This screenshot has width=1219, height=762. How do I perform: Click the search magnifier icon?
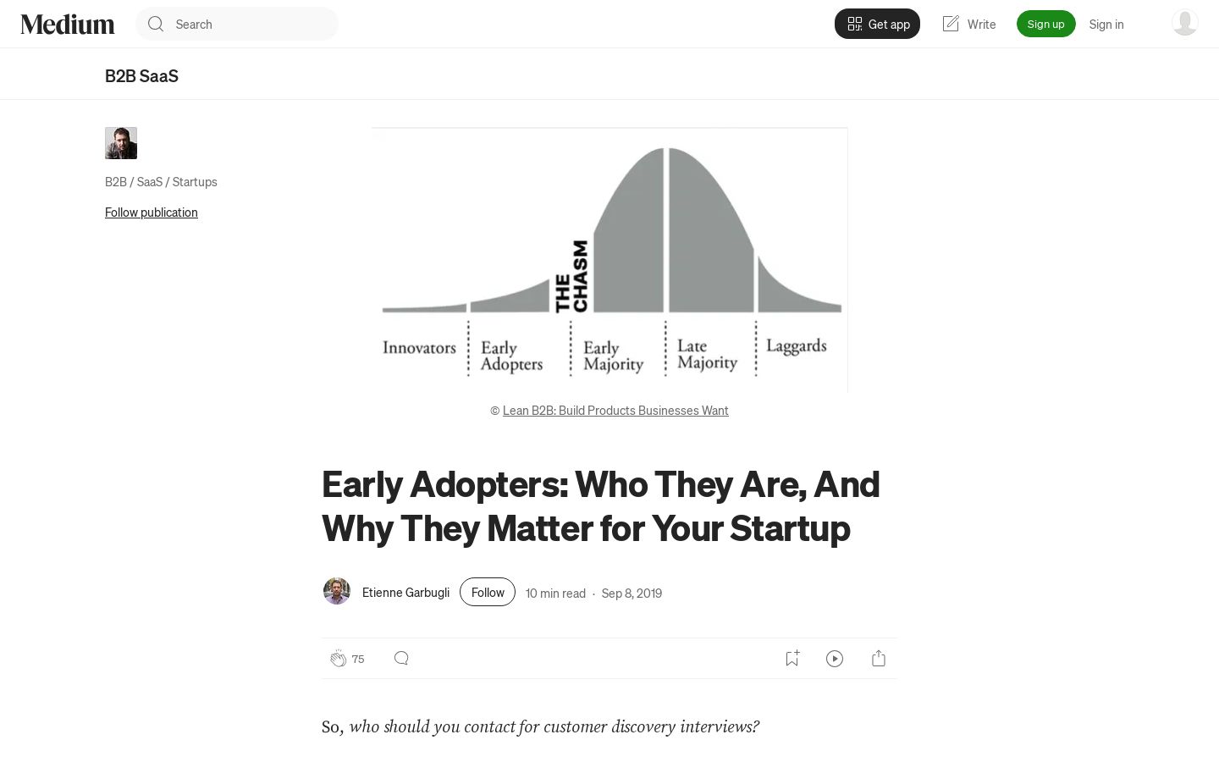(x=156, y=24)
